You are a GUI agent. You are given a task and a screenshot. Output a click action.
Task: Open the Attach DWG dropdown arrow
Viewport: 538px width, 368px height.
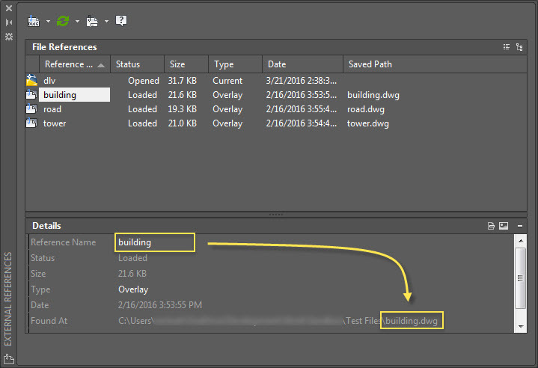[48, 21]
